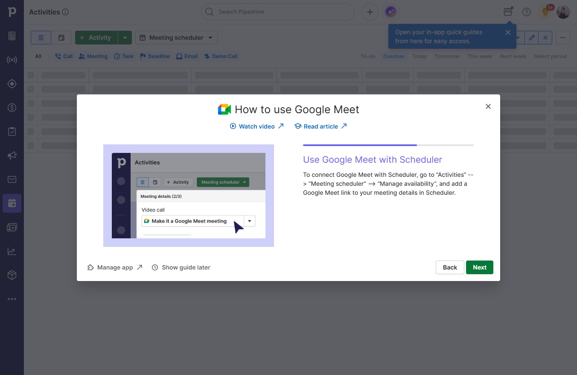Click the quick add plus button
The height and width of the screenshot is (375, 577).
(370, 12)
